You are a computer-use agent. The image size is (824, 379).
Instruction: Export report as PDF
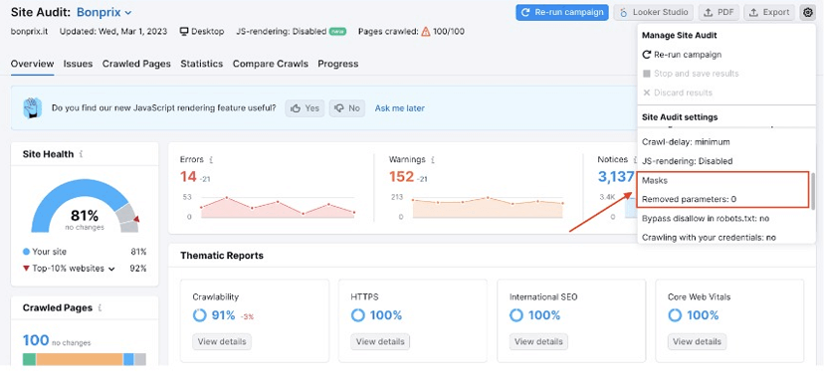click(719, 13)
